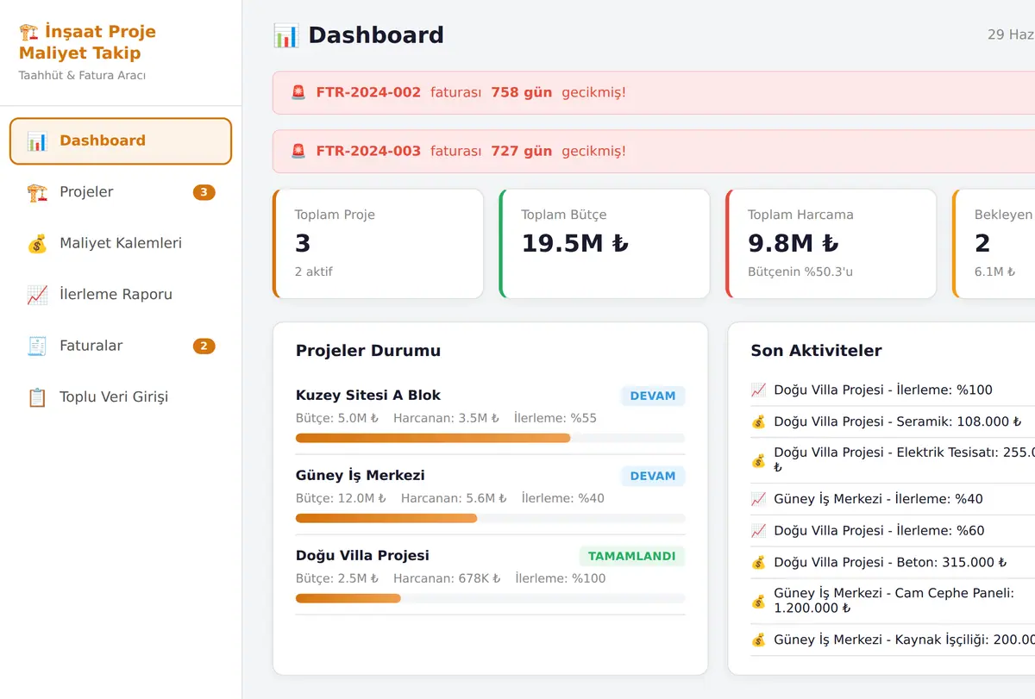Click the money bag icon beside Beton: 315.000
Image resolution: width=1035 pixels, height=699 pixels.
(x=759, y=562)
